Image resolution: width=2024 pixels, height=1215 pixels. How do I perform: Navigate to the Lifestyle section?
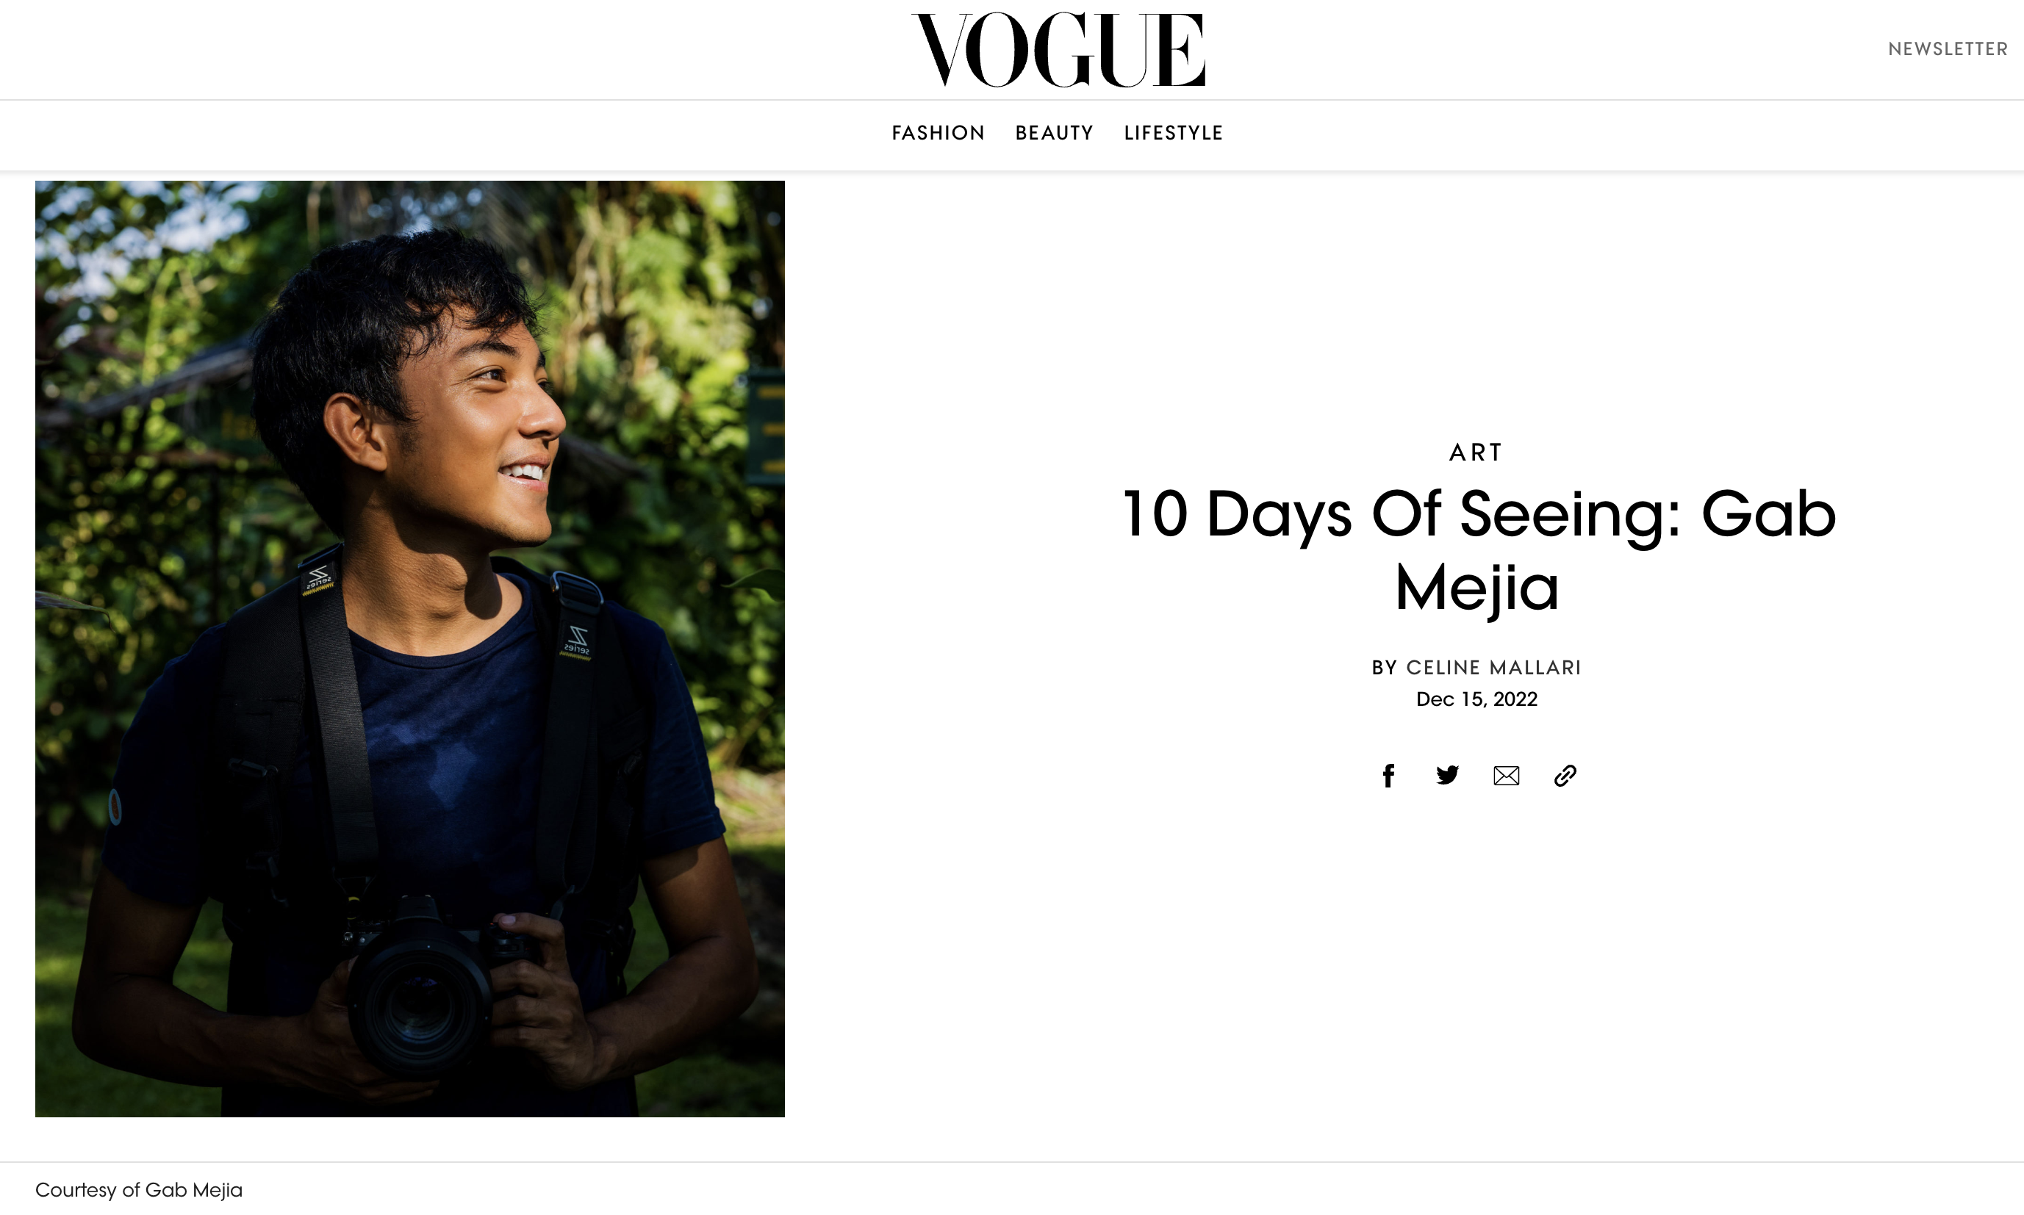click(x=1173, y=134)
